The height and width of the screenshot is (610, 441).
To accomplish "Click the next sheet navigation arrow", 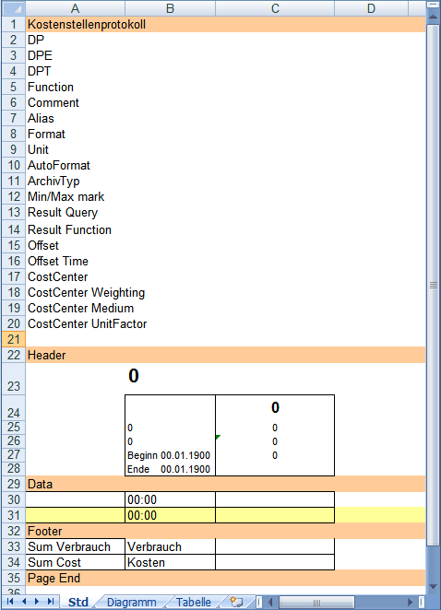I will [37, 602].
